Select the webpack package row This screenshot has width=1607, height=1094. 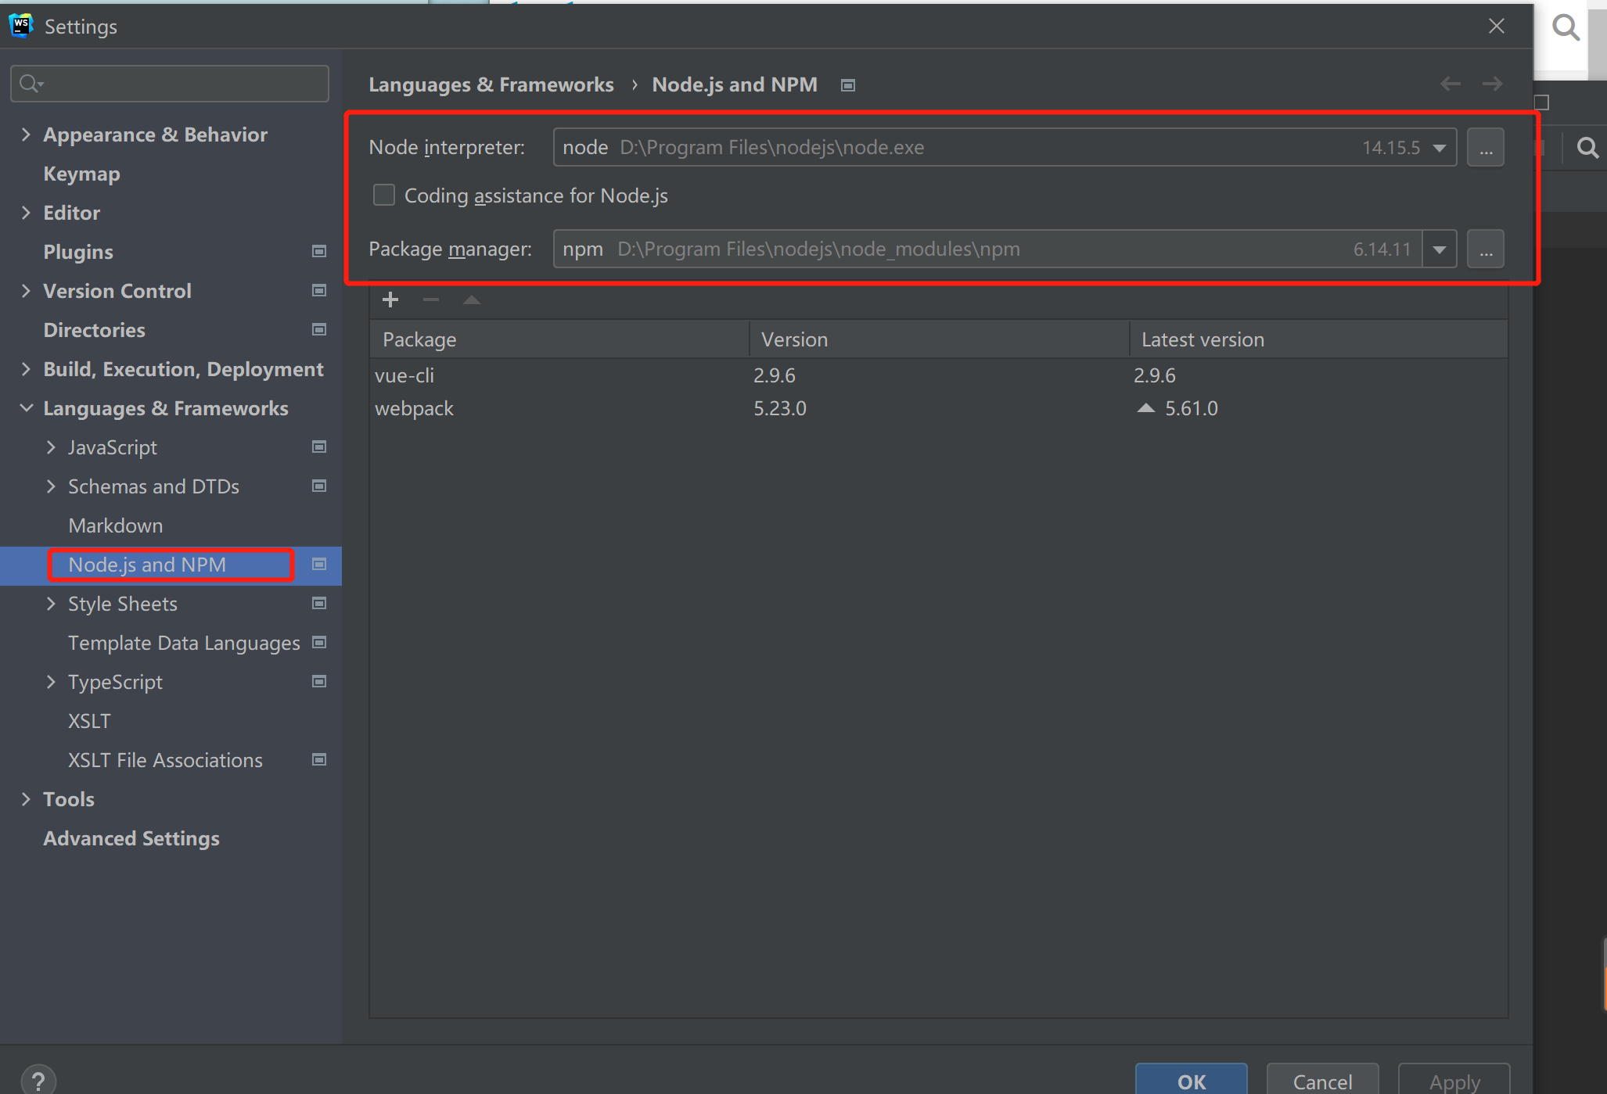pyautogui.click(x=414, y=408)
